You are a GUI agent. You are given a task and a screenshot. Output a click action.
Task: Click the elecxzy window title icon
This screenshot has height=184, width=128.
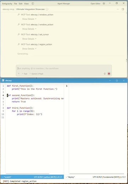pyautogui.click(x=3, y=81)
